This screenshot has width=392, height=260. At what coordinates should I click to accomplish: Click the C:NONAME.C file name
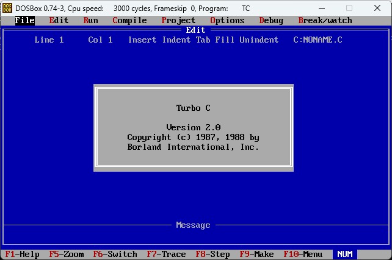tap(318, 40)
